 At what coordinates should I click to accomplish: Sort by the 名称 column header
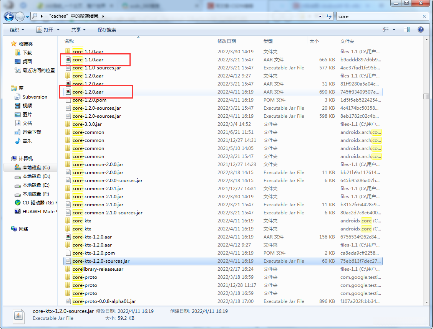(x=69, y=41)
